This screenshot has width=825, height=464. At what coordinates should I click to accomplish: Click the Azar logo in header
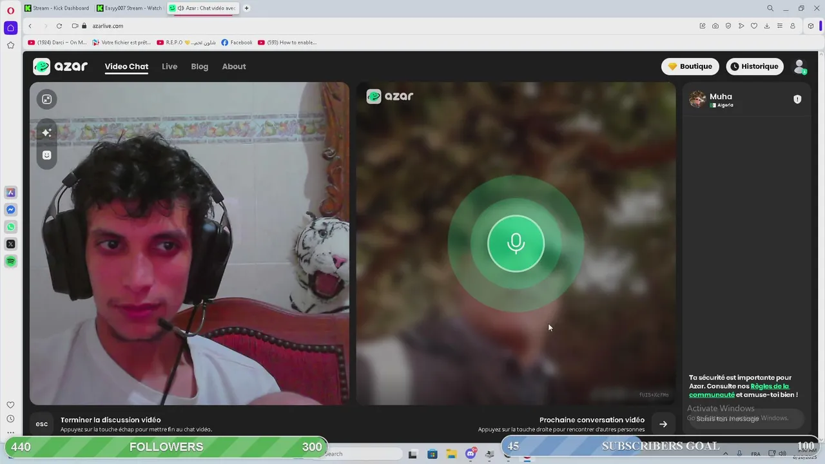point(61,66)
